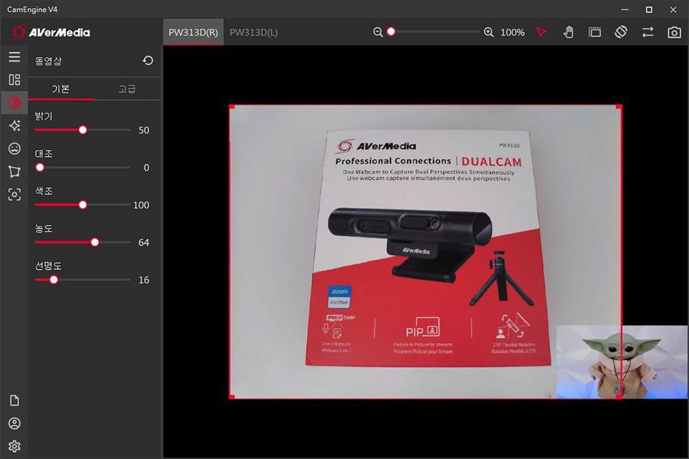Click the 100% zoom value

(x=513, y=32)
